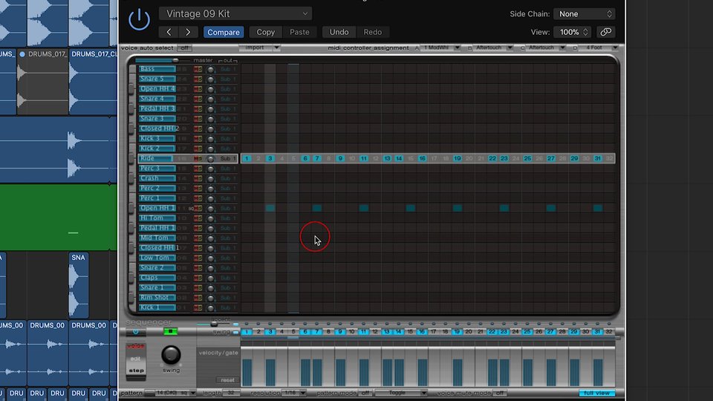This screenshot has width=713, height=401.
Task: Select the Pedal HH 3 voice
Action: click(157, 108)
